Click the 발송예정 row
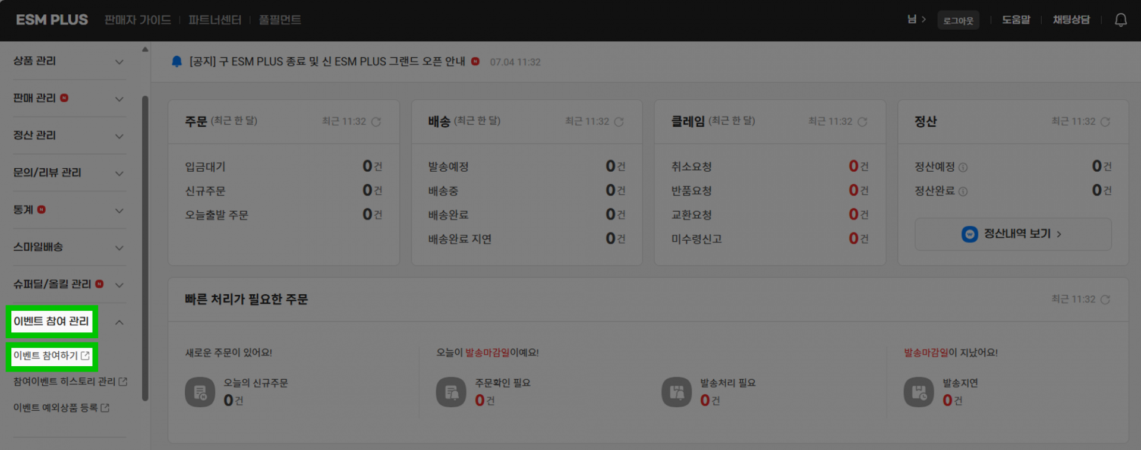The height and width of the screenshot is (450, 1141). coord(527,166)
